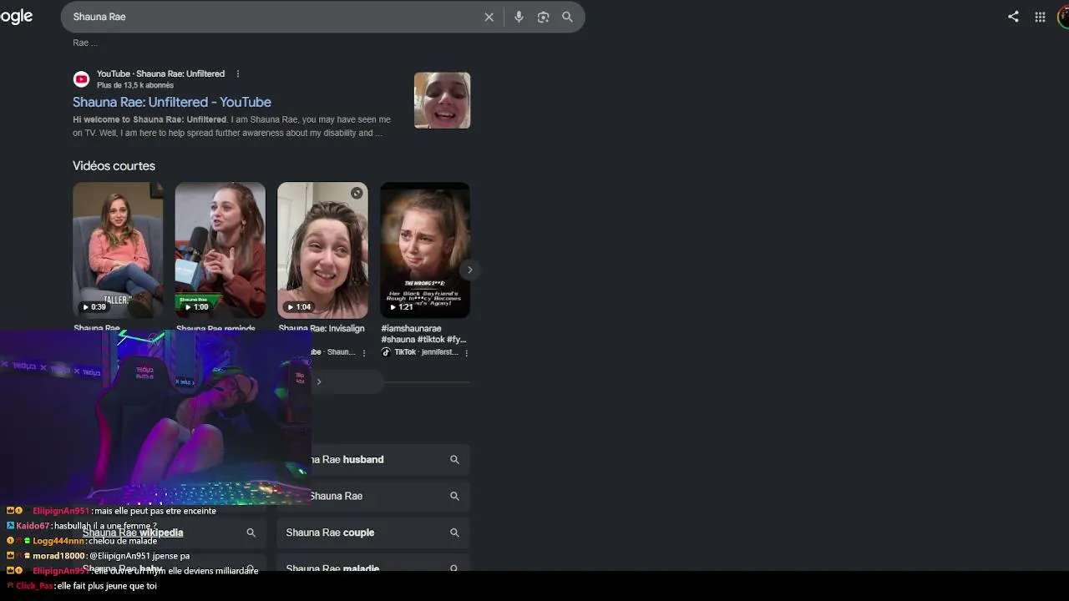Open the share icon at top right
This screenshot has height=601, width=1069.
tap(1013, 17)
